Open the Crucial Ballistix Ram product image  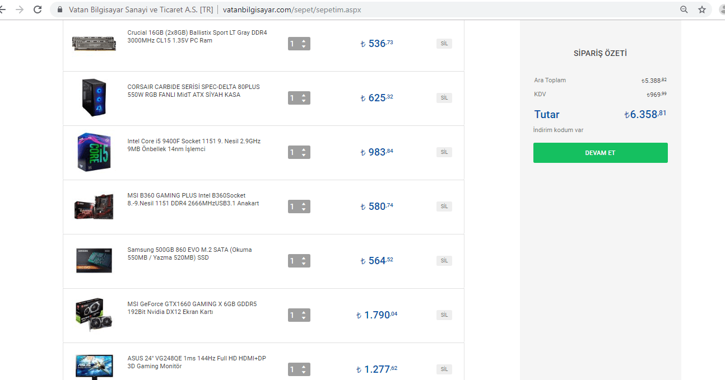coord(94,43)
